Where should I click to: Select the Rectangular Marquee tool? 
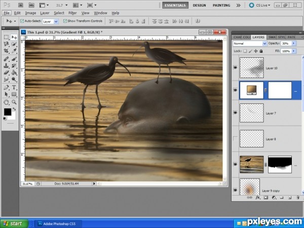tap(7, 37)
